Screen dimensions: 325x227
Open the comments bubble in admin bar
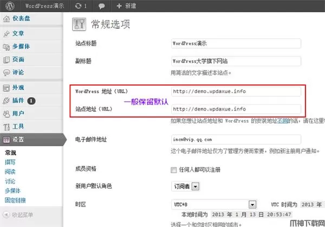101,6
